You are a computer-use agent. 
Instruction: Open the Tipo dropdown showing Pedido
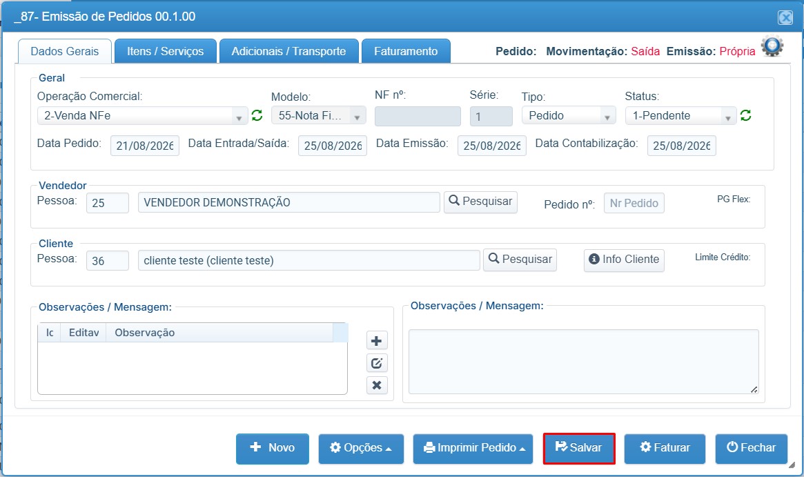click(x=569, y=116)
